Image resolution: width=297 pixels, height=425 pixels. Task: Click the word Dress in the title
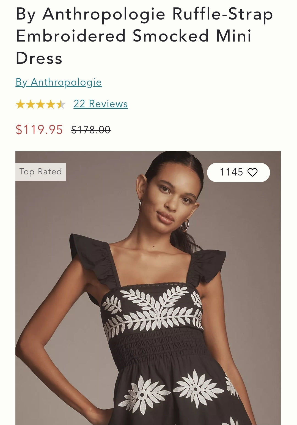tap(39, 58)
